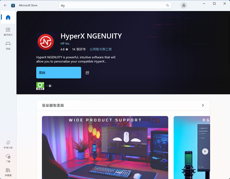Maximize the Microsoft Store window

[214, 4]
